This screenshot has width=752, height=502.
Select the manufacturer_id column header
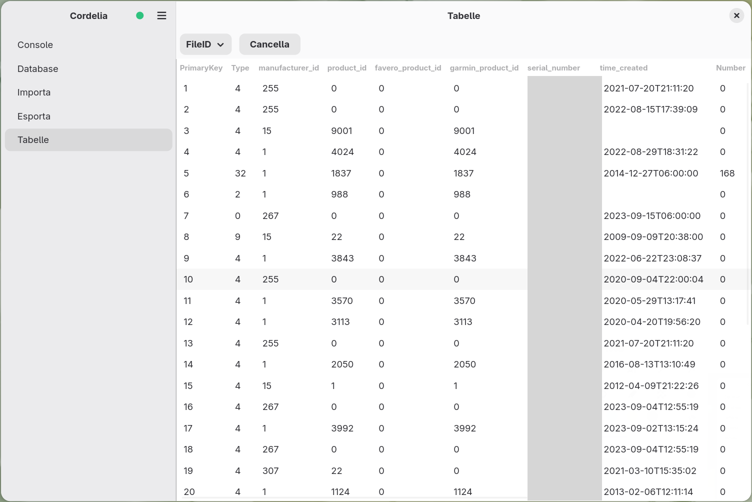[x=288, y=68]
